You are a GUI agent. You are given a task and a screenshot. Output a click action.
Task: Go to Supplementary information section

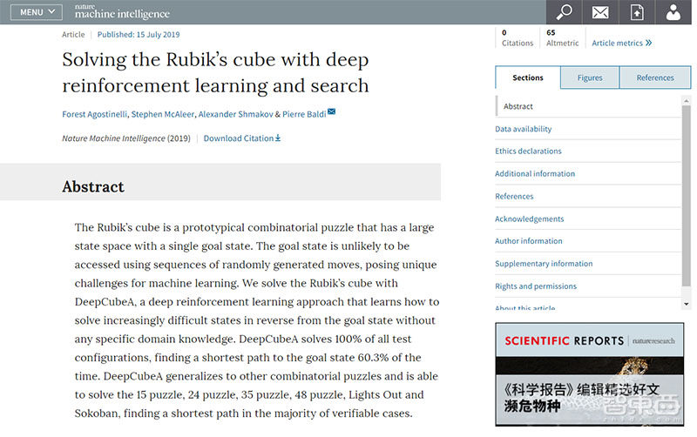pyautogui.click(x=543, y=264)
